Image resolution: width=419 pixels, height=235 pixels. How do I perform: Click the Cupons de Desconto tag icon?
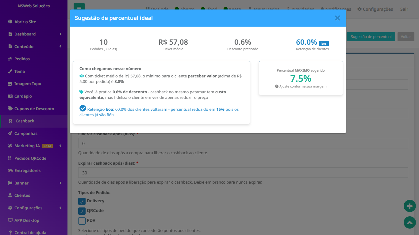pos(10,109)
